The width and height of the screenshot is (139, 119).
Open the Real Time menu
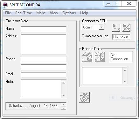pos(24,13)
